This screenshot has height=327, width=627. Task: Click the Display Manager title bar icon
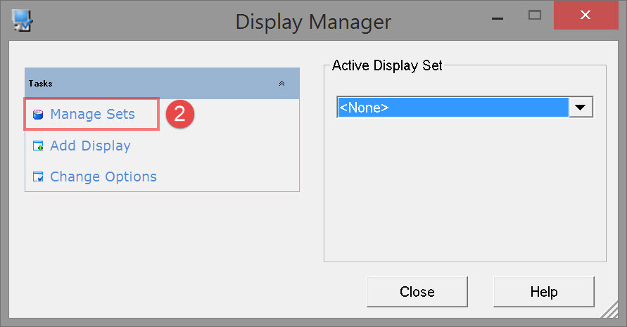click(x=23, y=20)
